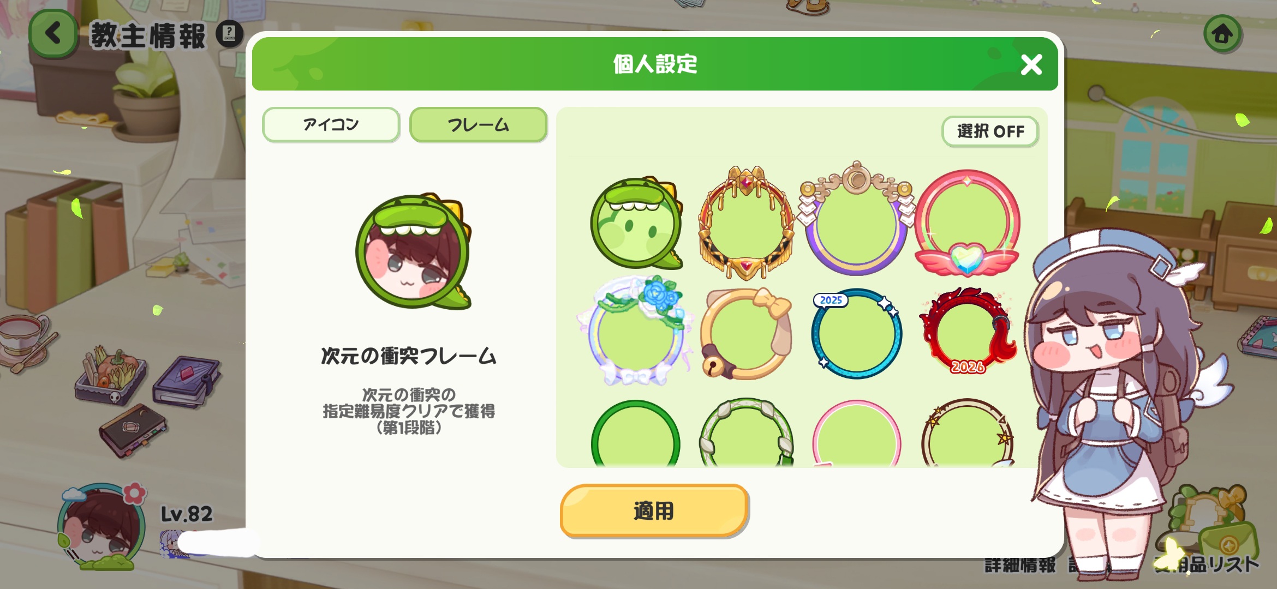Select the green dinosaur frame

click(637, 223)
